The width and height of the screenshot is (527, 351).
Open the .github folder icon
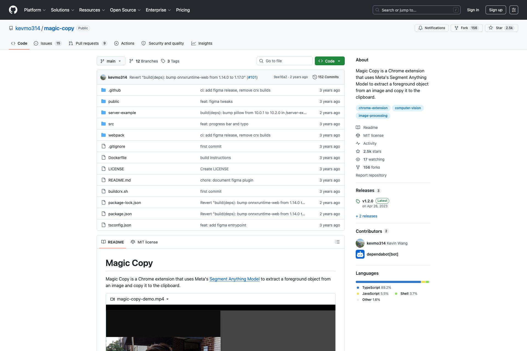click(103, 90)
